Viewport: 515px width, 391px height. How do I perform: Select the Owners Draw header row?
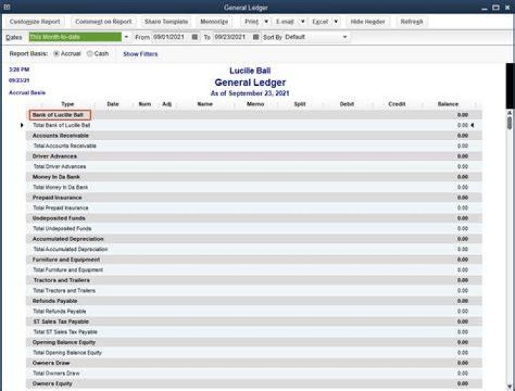click(254, 363)
